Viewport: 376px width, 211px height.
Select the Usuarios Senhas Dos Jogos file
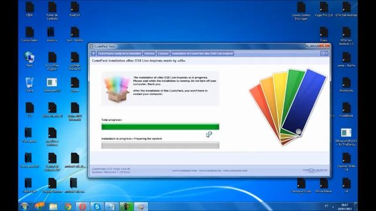[301, 11]
